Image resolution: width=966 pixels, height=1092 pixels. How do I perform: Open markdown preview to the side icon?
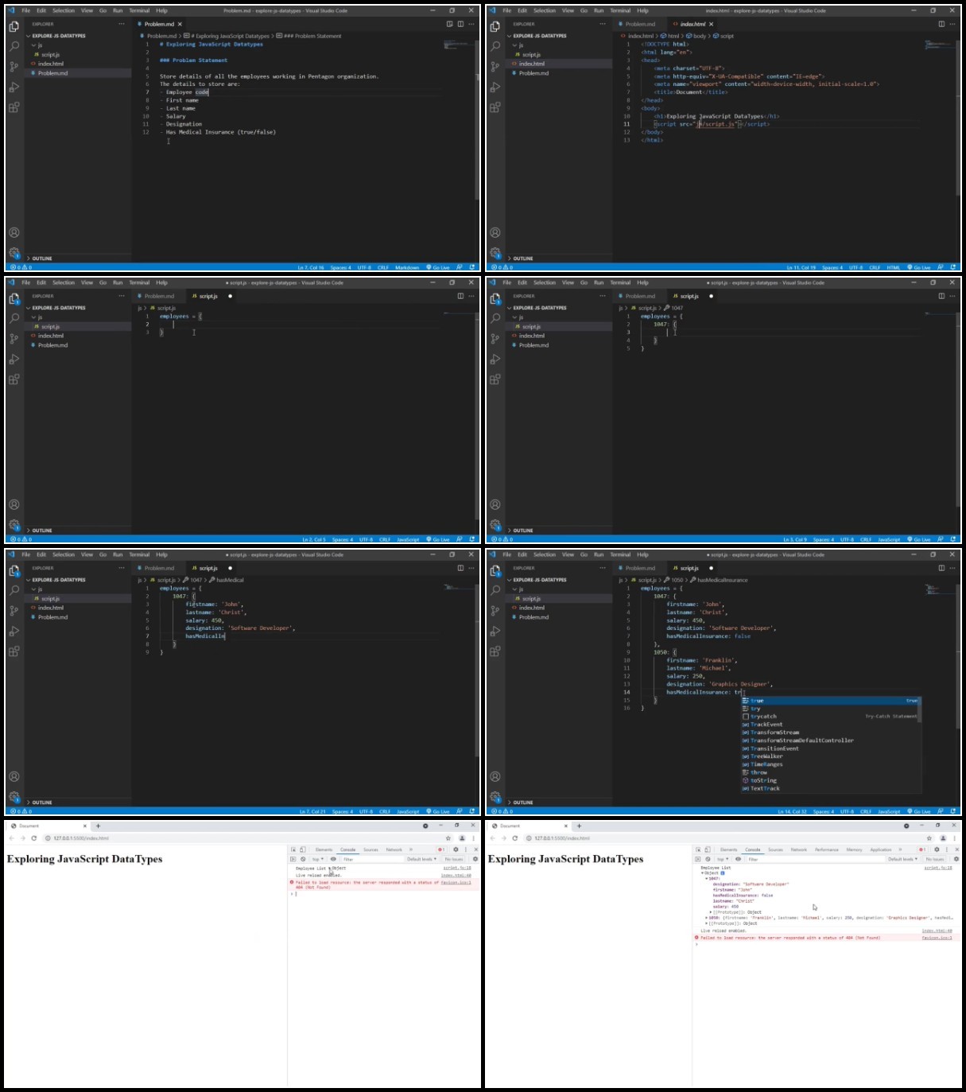coord(449,24)
